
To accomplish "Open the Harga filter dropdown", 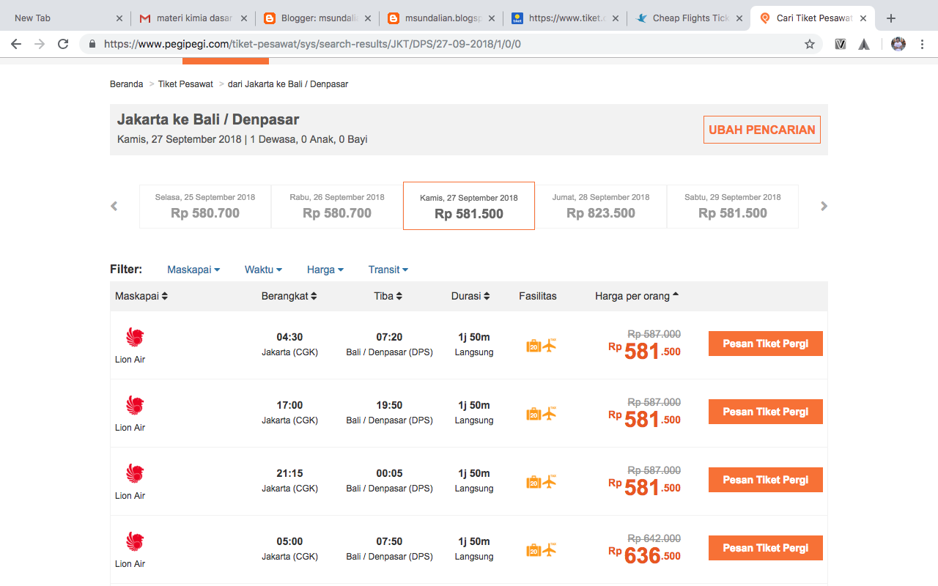I will [325, 270].
